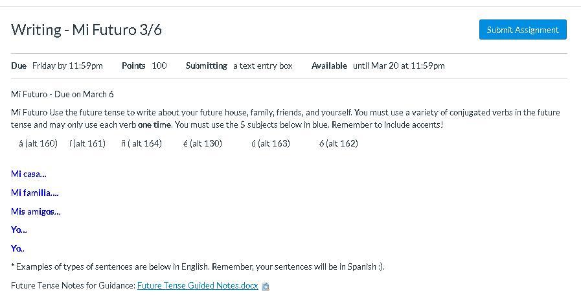Viewport: 581px width, 295px height.
Task: Click the 'Submitting a text entry box' detail
Action: pos(239,65)
